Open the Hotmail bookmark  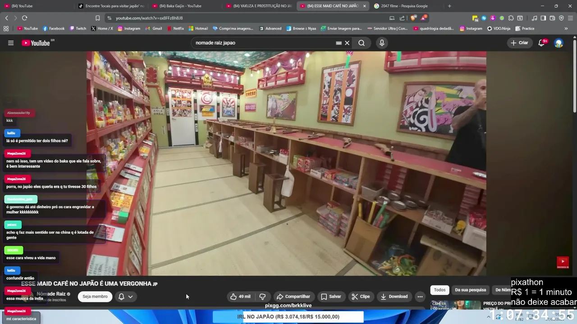pyautogui.click(x=198, y=28)
